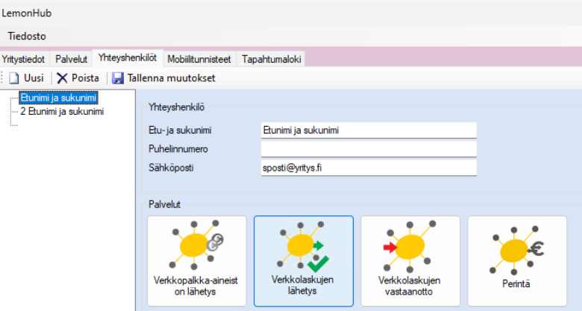Open the Tiedosto menu

(x=28, y=35)
